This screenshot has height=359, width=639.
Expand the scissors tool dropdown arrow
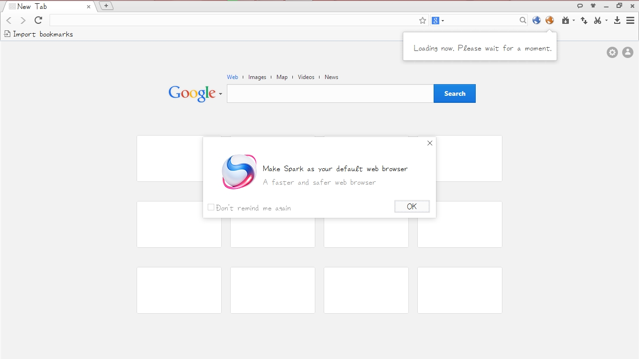tap(606, 21)
